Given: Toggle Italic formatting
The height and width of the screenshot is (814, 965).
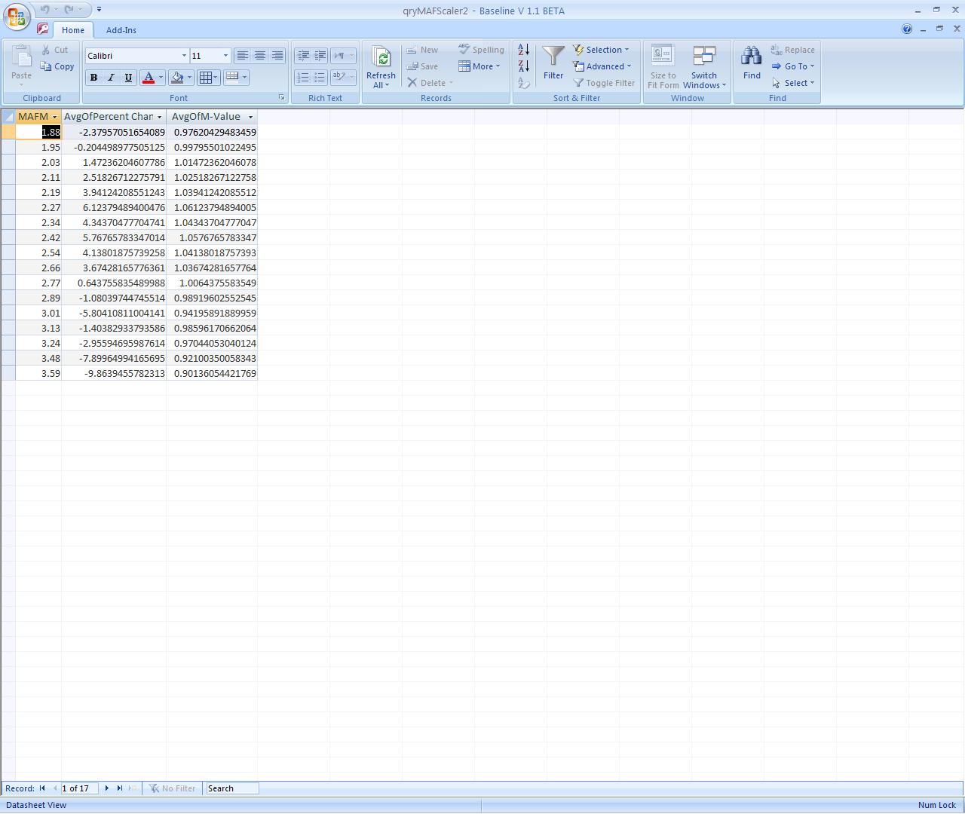Looking at the screenshot, I should tap(111, 78).
